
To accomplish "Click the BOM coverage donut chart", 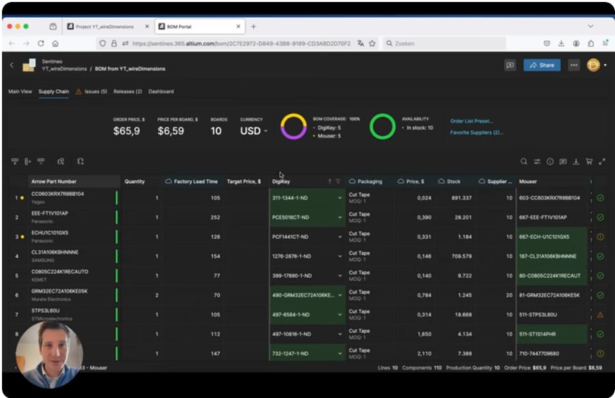I will tap(293, 126).
